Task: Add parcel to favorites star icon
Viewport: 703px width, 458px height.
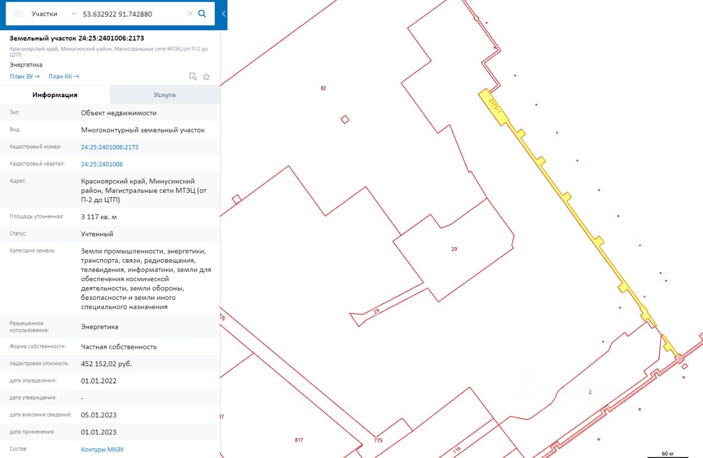Action: [x=207, y=77]
